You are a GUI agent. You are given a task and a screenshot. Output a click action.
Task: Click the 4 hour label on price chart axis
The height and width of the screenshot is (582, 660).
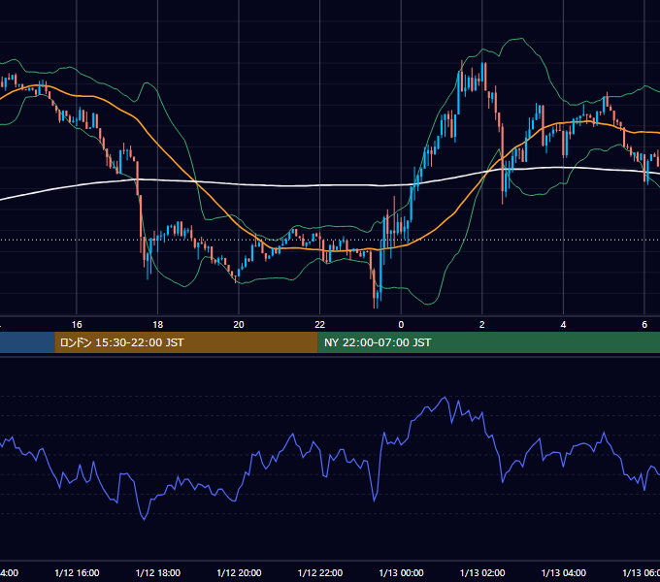coord(563,325)
